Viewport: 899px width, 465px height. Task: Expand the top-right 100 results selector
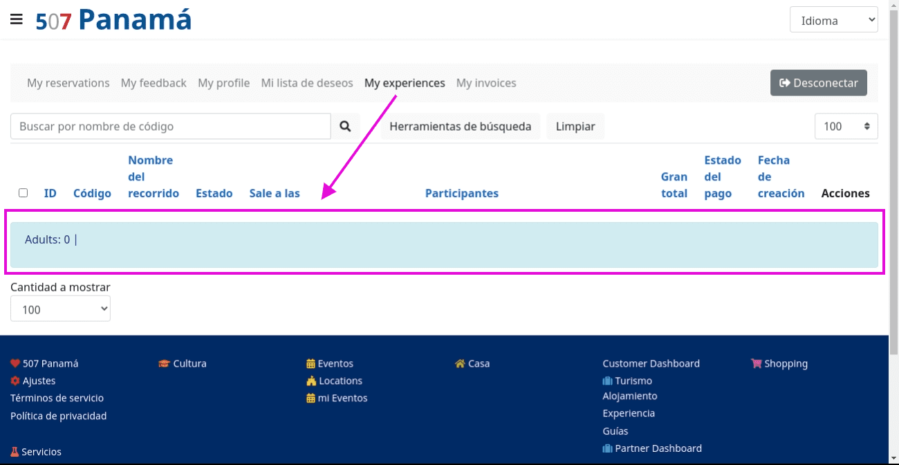pos(846,127)
